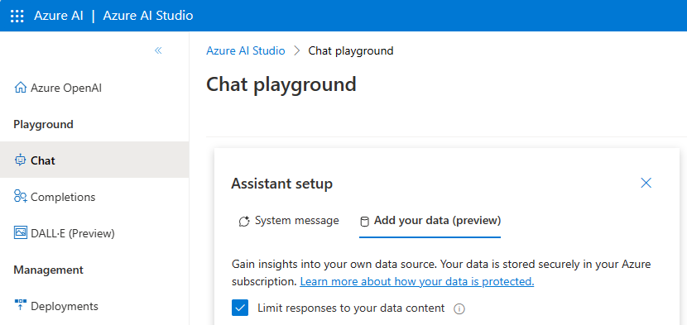Click Azure AI Studio in the top header
Screen dimensions: 687x325
148,16
